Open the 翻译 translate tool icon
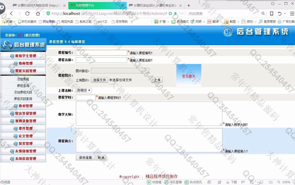This screenshot has width=295, height=185. [209, 22]
